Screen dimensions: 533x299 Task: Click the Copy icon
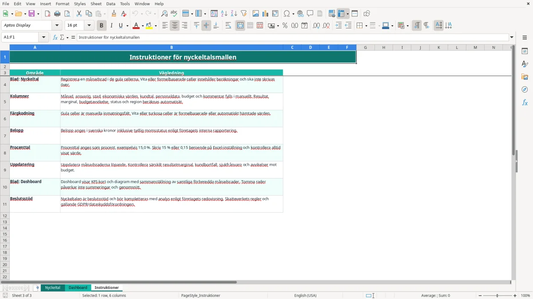[89, 14]
